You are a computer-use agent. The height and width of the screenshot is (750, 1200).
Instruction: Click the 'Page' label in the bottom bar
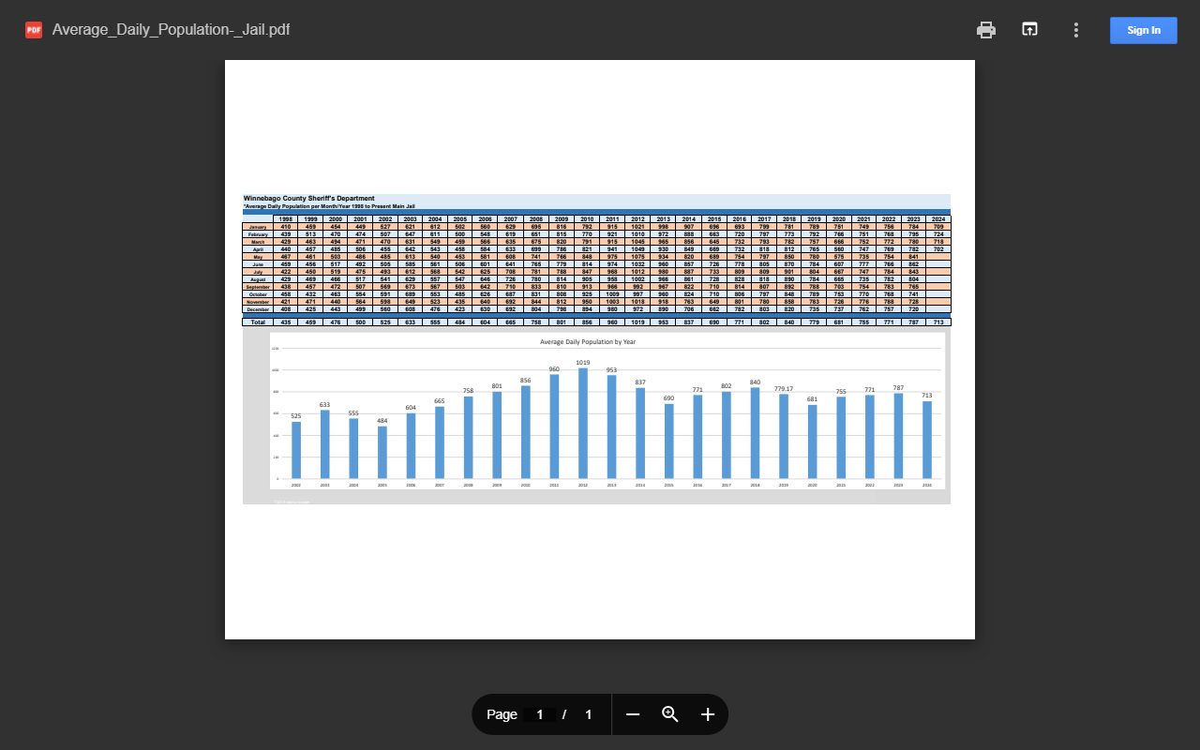(502, 714)
